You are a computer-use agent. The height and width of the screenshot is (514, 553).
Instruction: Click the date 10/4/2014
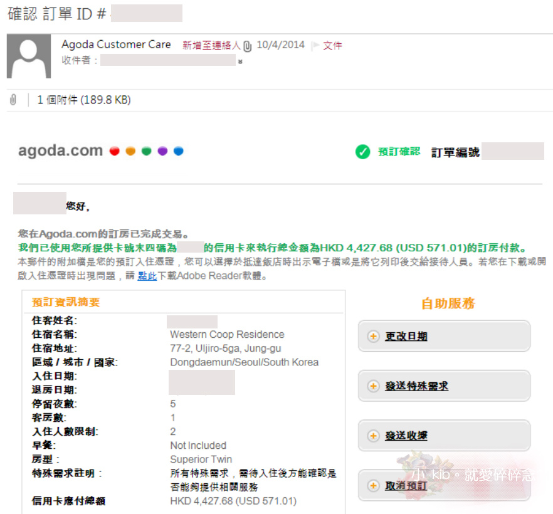click(281, 45)
